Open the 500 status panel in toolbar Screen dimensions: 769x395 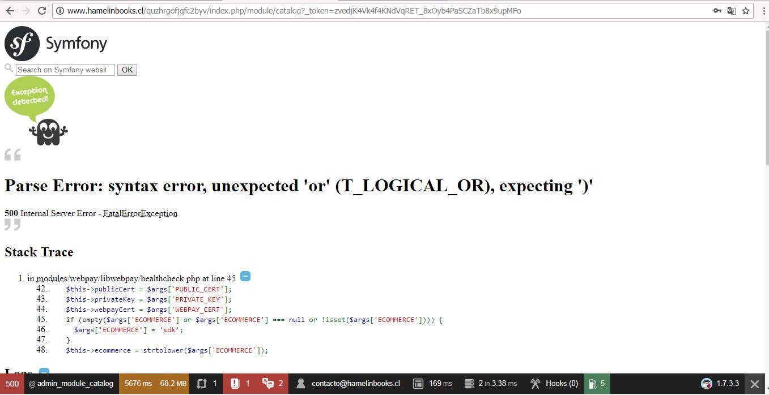pyautogui.click(x=12, y=384)
